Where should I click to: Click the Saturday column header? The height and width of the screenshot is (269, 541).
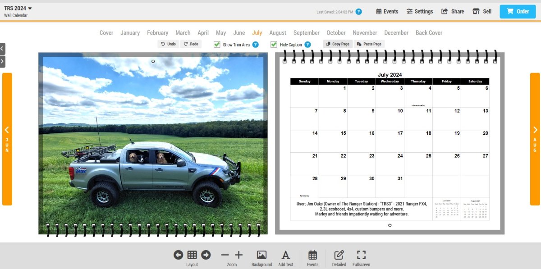[x=475, y=82]
